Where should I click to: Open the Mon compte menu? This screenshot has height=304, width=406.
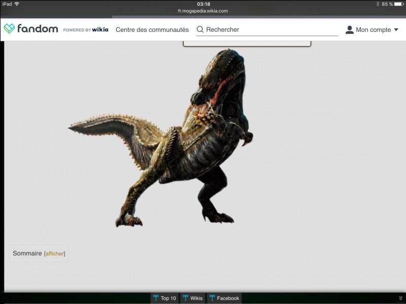[x=372, y=30]
